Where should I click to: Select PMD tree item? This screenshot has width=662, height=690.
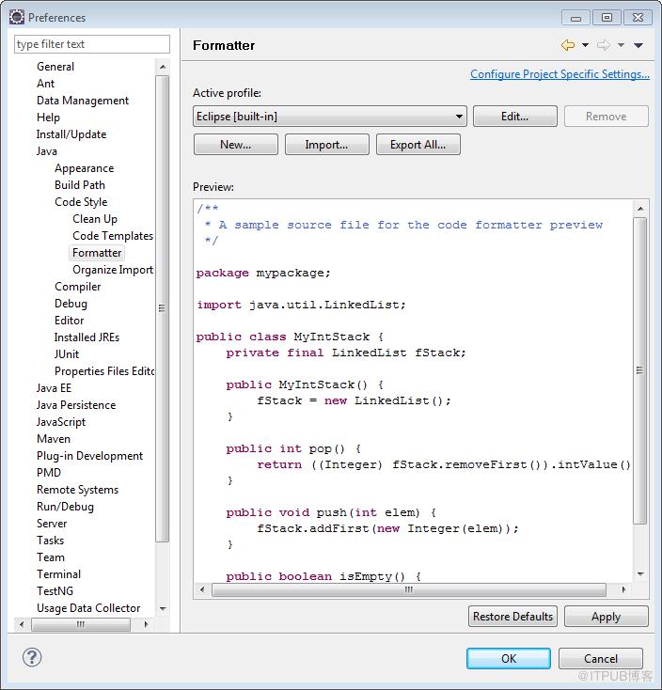click(x=49, y=473)
